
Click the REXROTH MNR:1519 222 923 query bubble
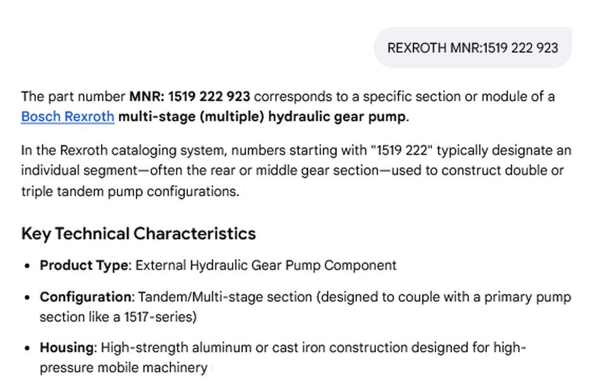(x=473, y=48)
